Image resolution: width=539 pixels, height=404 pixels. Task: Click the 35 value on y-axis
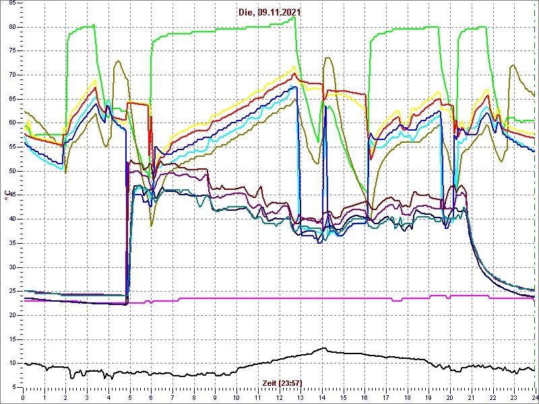click(11, 243)
